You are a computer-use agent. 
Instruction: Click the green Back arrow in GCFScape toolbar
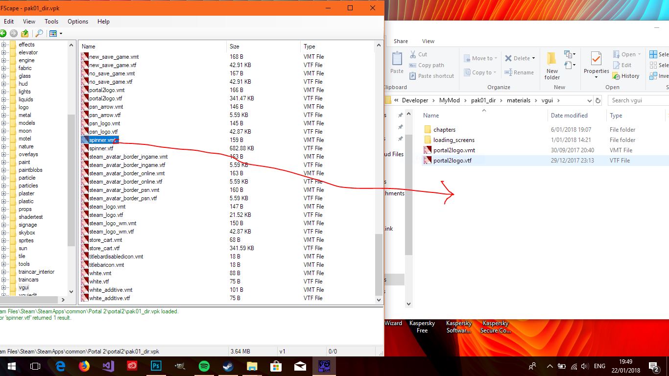click(2, 33)
